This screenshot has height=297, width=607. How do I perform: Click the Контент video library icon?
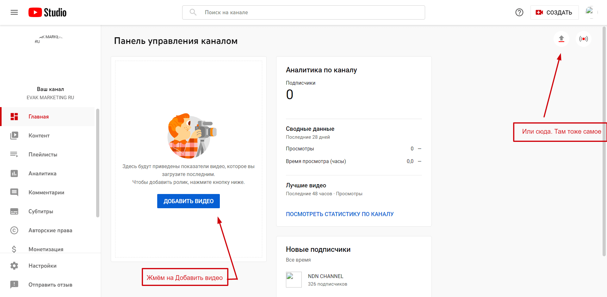pyautogui.click(x=14, y=136)
